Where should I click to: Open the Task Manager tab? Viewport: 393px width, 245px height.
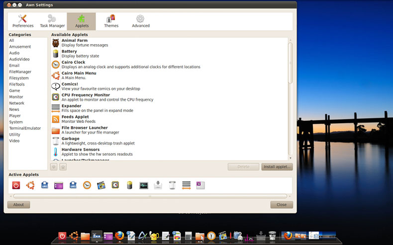tap(52, 21)
